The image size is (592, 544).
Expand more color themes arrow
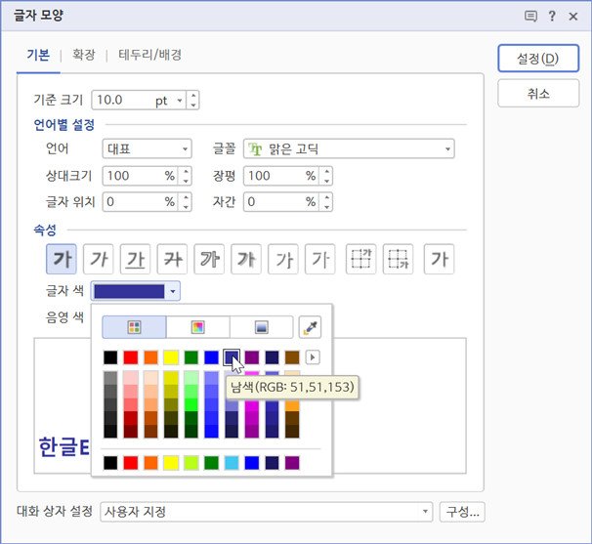[314, 357]
